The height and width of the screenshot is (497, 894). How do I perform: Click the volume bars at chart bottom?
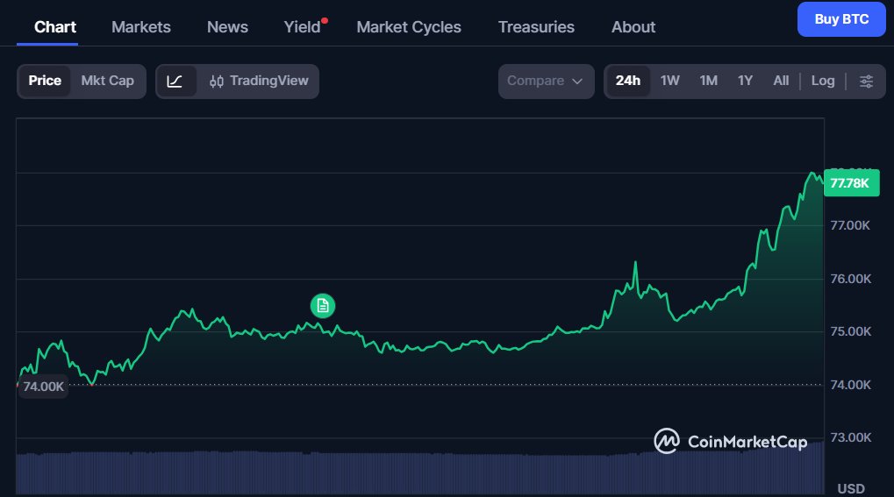pos(419,472)
